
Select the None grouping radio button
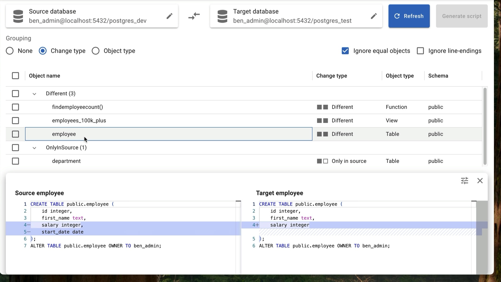tap(10, 51)
